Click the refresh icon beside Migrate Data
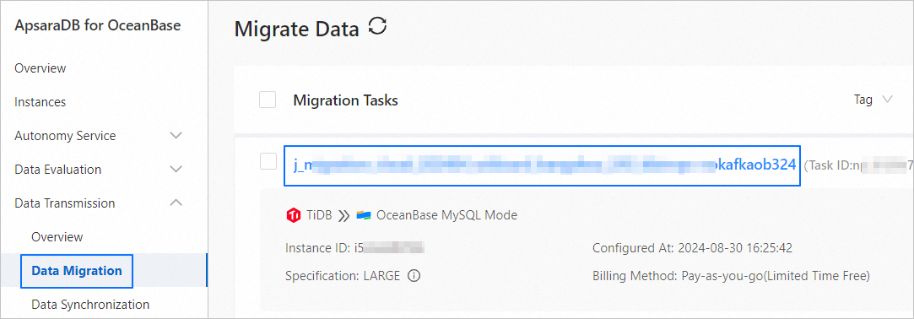 coord(378,26)
